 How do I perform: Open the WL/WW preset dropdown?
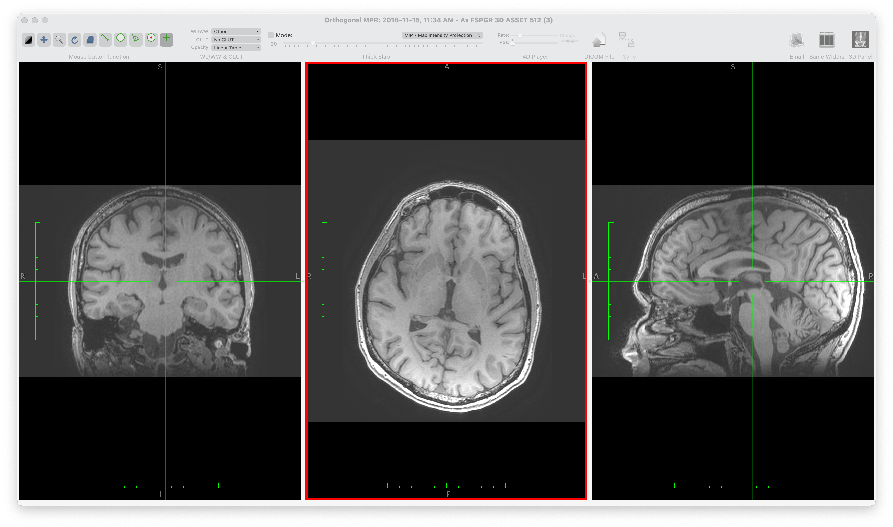(x=236, y=32)
